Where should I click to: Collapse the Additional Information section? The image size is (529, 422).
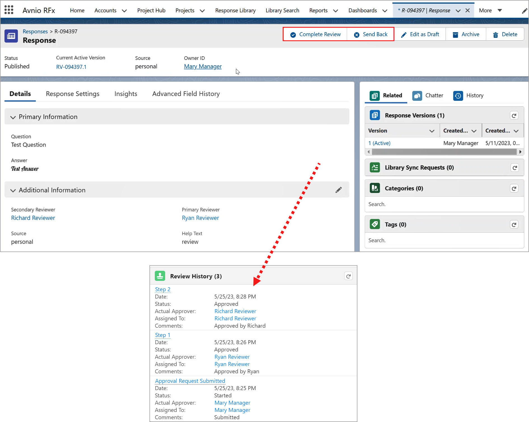[x=13, y=190]
